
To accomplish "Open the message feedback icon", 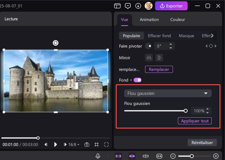I will pos(128,6).
